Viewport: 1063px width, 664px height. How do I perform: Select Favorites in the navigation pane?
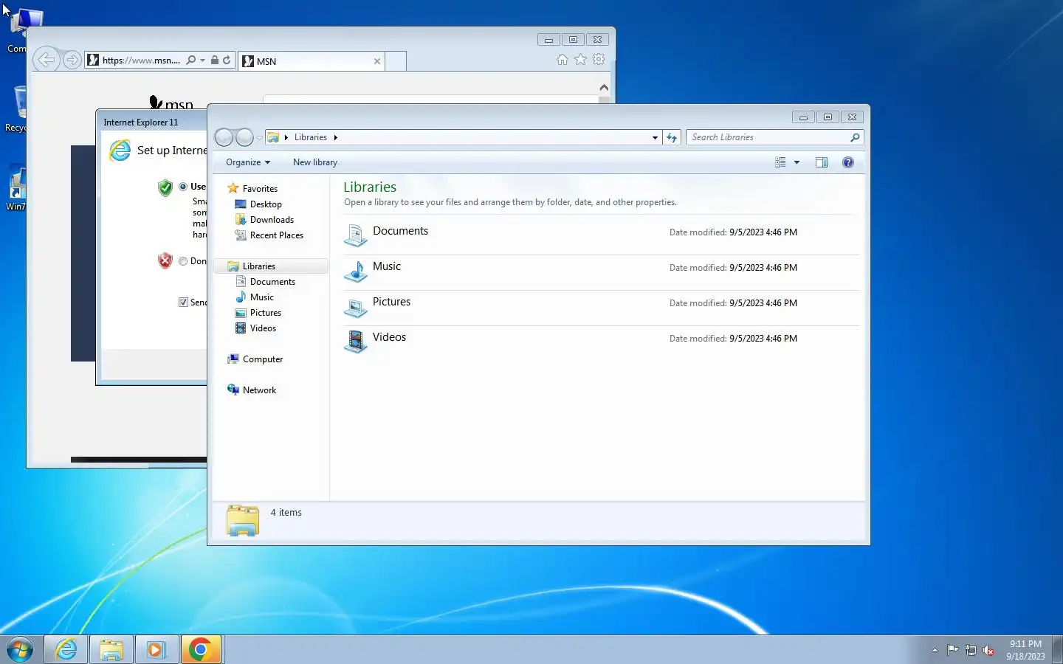point(260,189)
